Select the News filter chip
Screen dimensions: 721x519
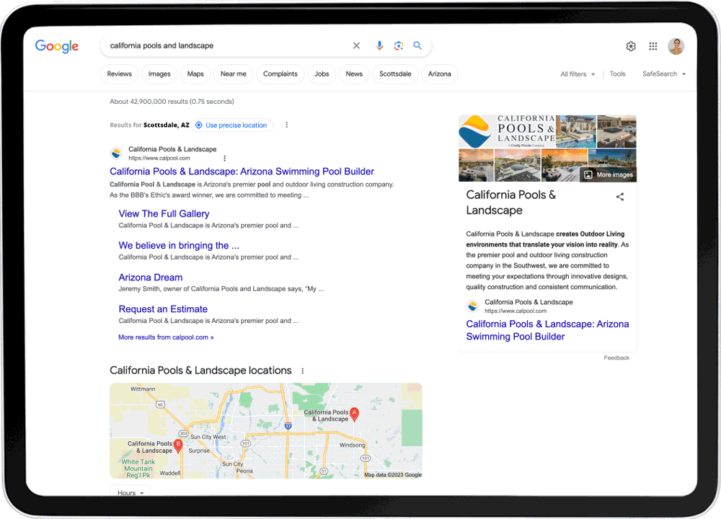[354, 74]
